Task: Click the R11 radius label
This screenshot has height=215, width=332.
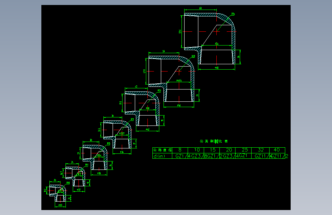Action: pyautogui.click(x=87, y=165)
